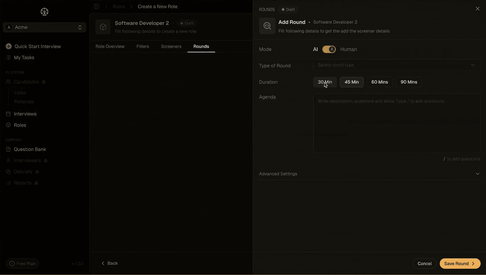Image resolution: width=486 pixels, height=275 pixels.
Task: Click the Create a New Role breadcrumb
Action: point(157,7)
